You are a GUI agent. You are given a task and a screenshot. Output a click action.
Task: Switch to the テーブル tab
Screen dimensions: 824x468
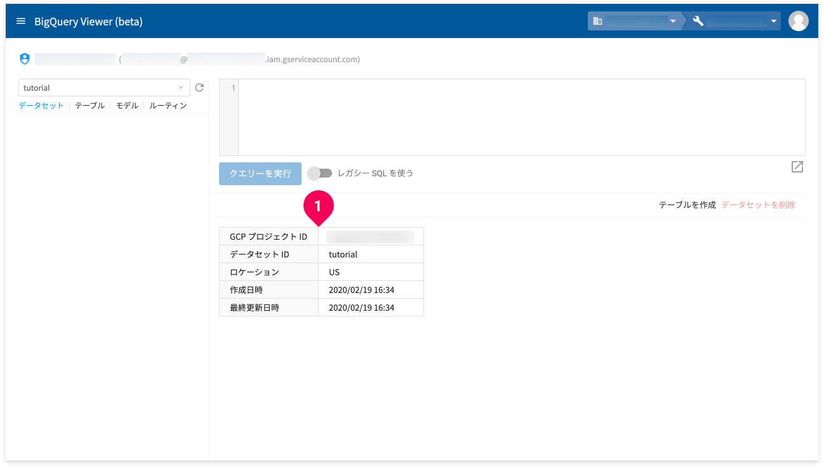(x=90, y=106)
